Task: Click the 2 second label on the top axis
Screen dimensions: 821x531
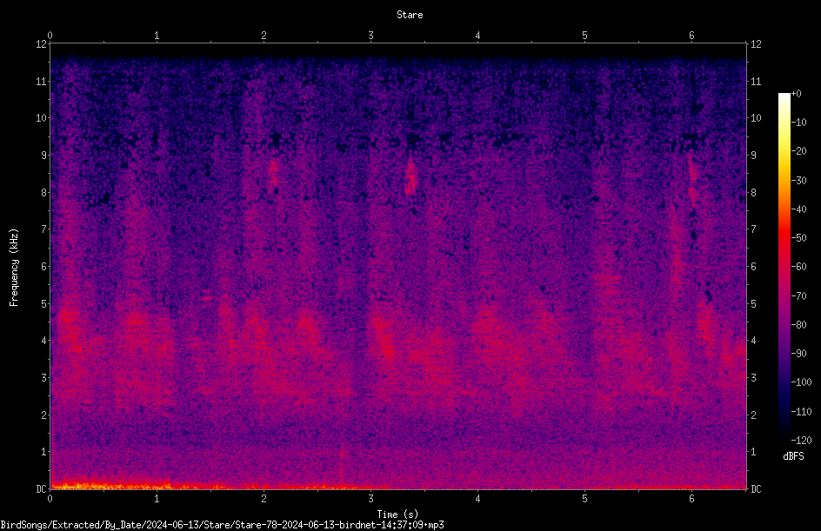Action: click(264, 36)
